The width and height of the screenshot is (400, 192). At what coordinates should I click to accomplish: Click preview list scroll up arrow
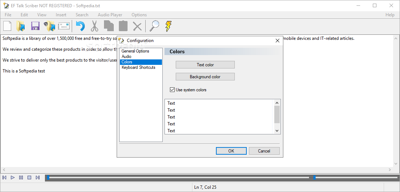click(277, 103)
